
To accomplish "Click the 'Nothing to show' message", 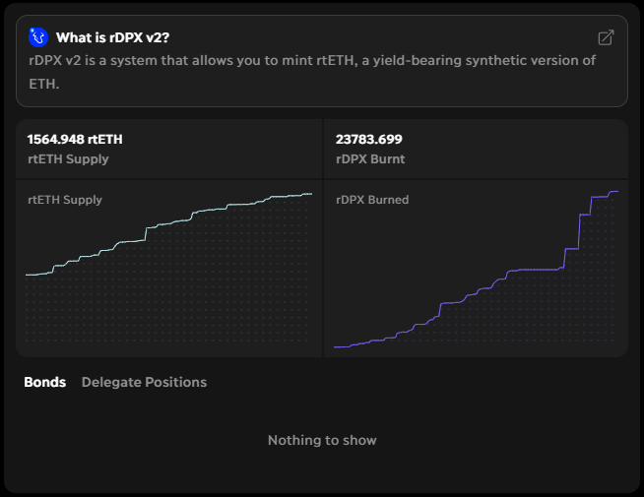I will point(322,440).
